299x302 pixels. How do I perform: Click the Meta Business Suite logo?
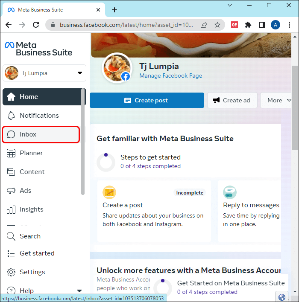(38, 49)
